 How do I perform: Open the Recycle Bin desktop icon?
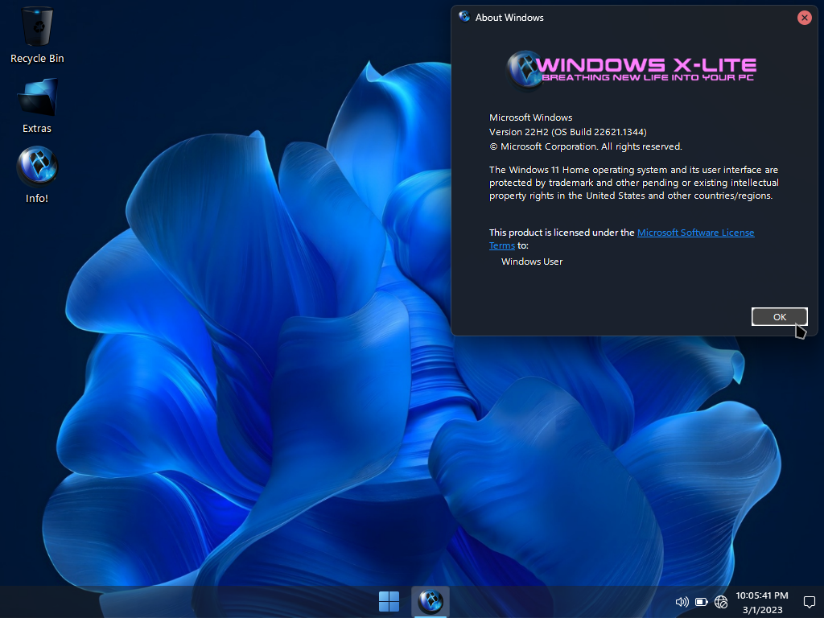[37, 35]
